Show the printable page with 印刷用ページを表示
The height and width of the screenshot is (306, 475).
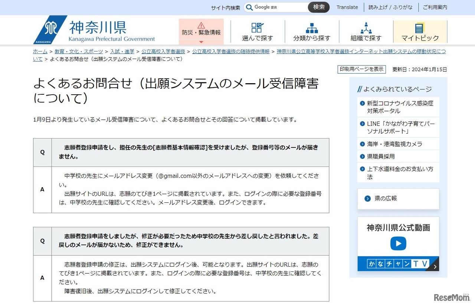click(361, 69)
